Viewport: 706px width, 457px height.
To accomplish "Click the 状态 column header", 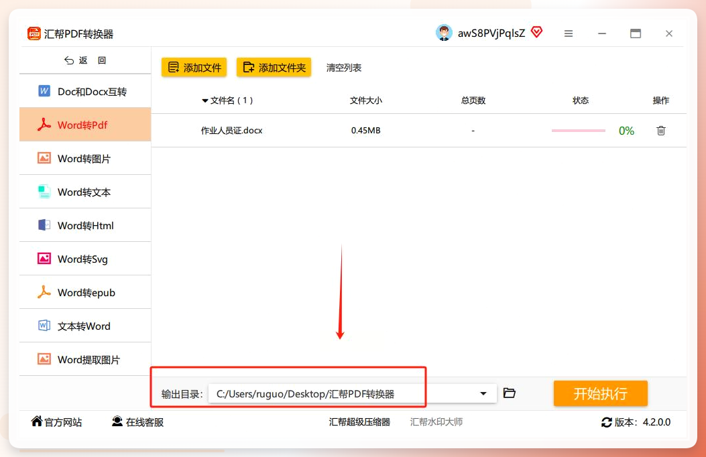I will (x=581, y=101).
